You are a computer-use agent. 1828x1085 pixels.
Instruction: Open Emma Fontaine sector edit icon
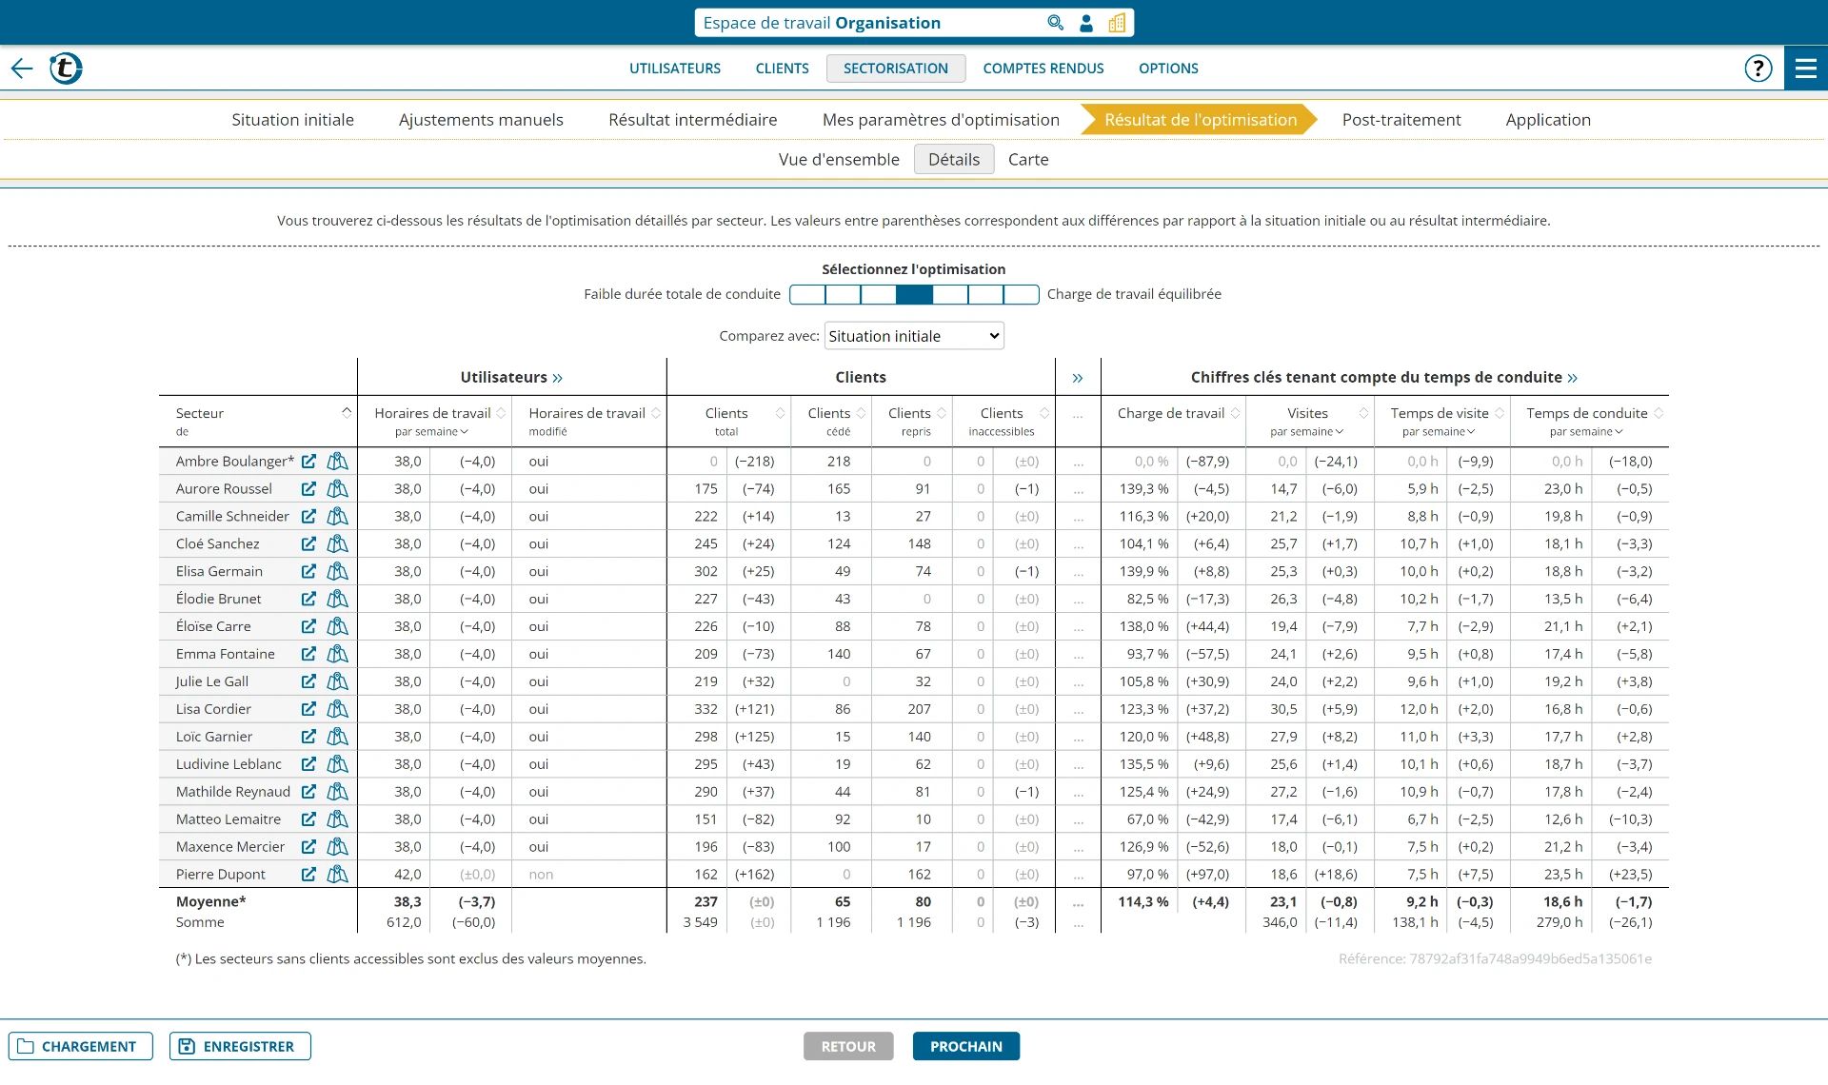308,655
